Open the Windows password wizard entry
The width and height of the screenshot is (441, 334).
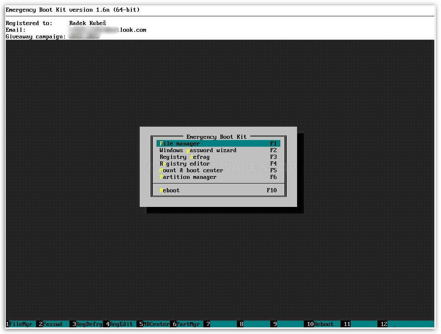point(218,150)
